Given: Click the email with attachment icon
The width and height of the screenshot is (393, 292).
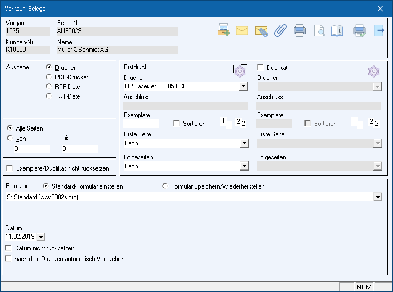Looking at the screenshot, I should click(261, 30).
